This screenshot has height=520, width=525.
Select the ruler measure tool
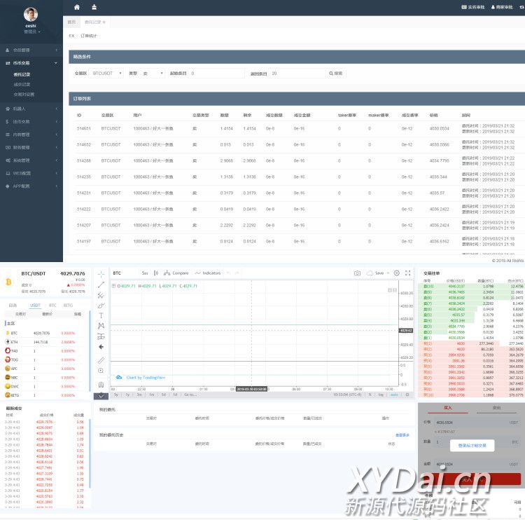click(x=101, y=360)
